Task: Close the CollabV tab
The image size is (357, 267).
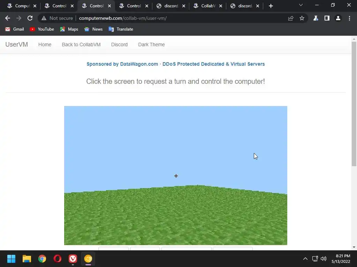Action: click(x=221, y=6)
